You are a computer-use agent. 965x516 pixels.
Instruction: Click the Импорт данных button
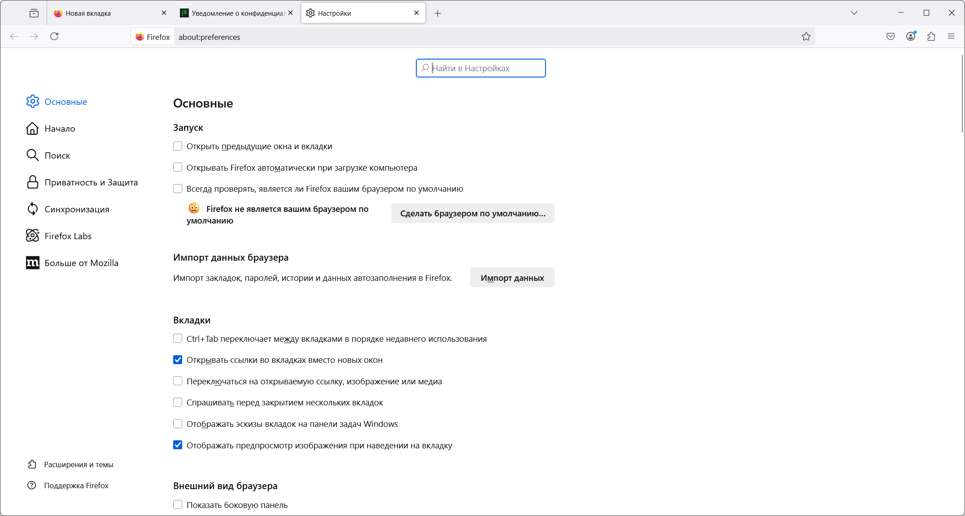pos(512,278)
